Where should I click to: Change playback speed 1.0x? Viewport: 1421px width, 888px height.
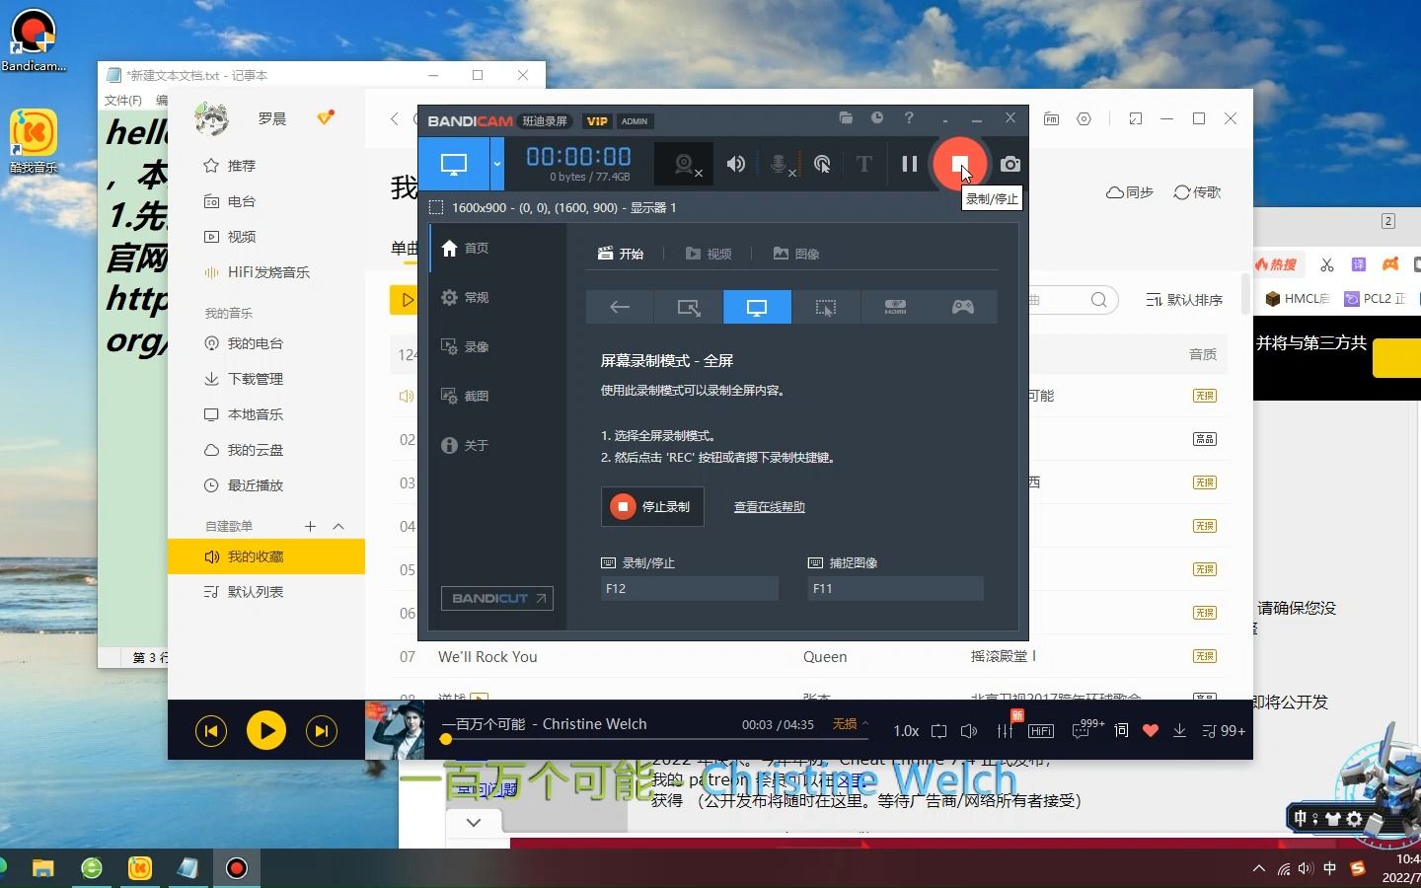click(906, 731)
